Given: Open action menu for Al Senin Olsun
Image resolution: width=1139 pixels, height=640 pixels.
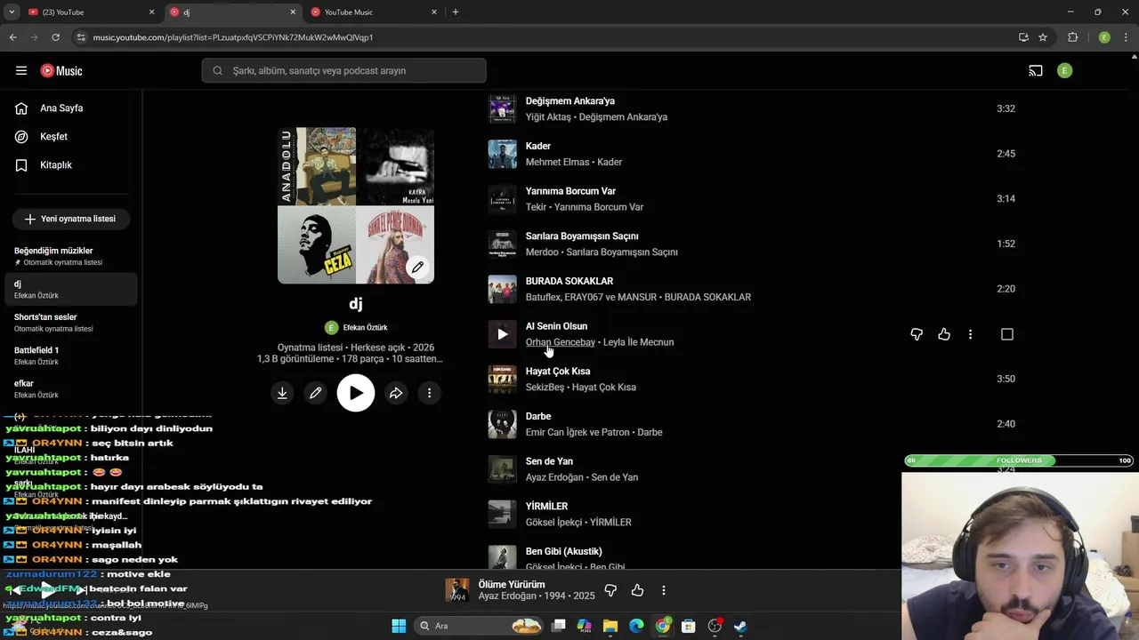Looking at the screenshot, I should (970, 334).
